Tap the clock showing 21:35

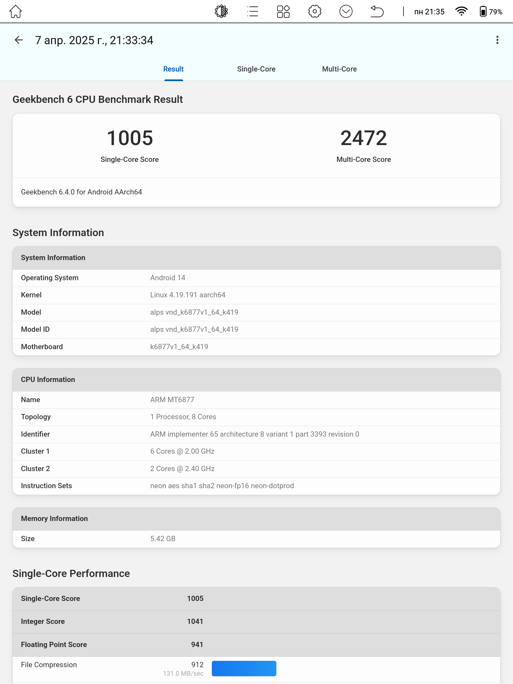click(x=429, y=12)
